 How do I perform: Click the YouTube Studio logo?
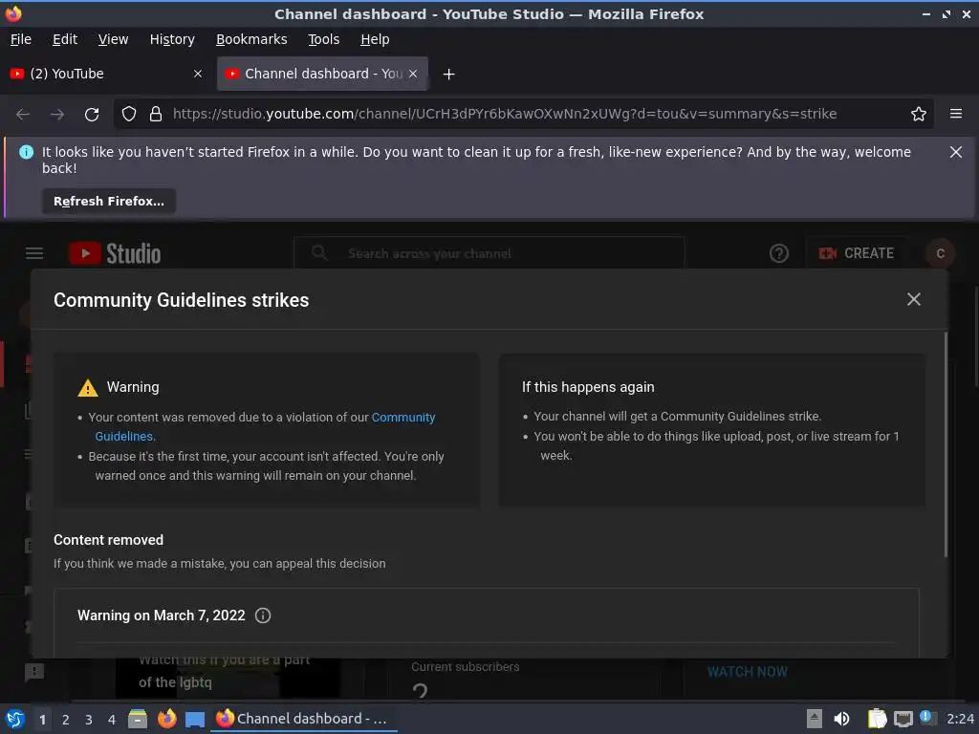tap(115, 253)
